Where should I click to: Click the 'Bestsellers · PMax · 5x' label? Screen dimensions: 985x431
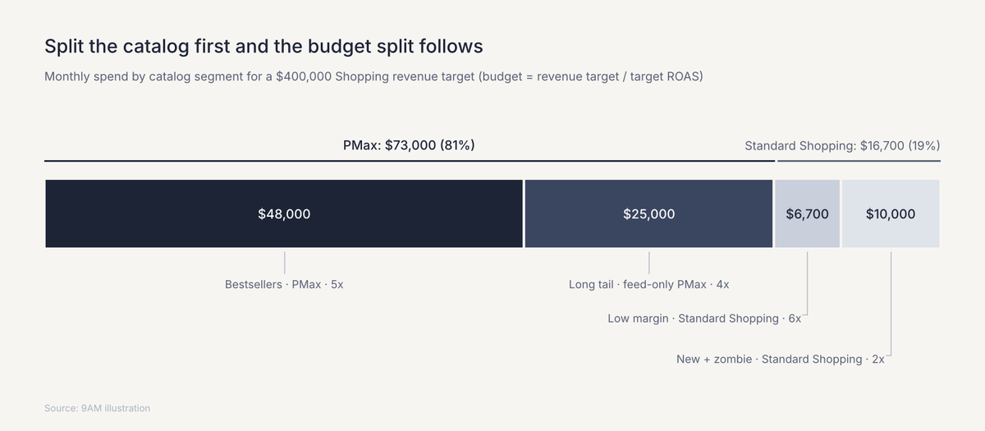click(x=284, y=285)
